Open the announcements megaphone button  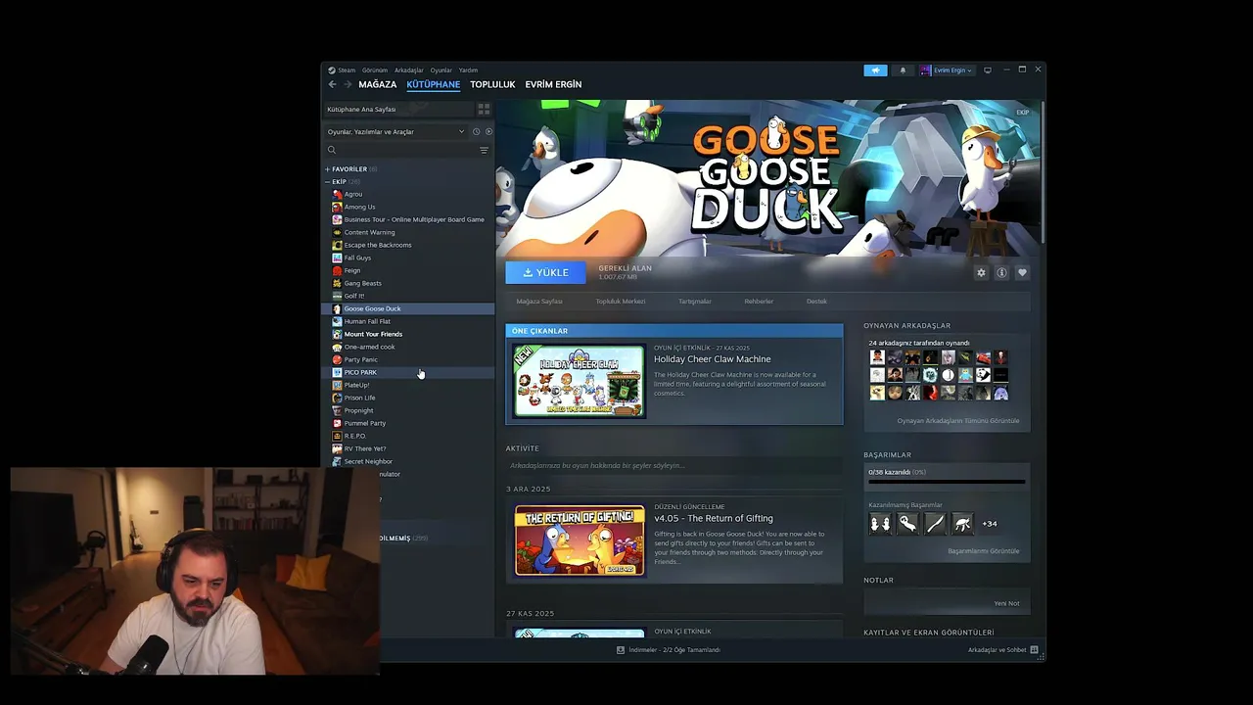point(875,70)
